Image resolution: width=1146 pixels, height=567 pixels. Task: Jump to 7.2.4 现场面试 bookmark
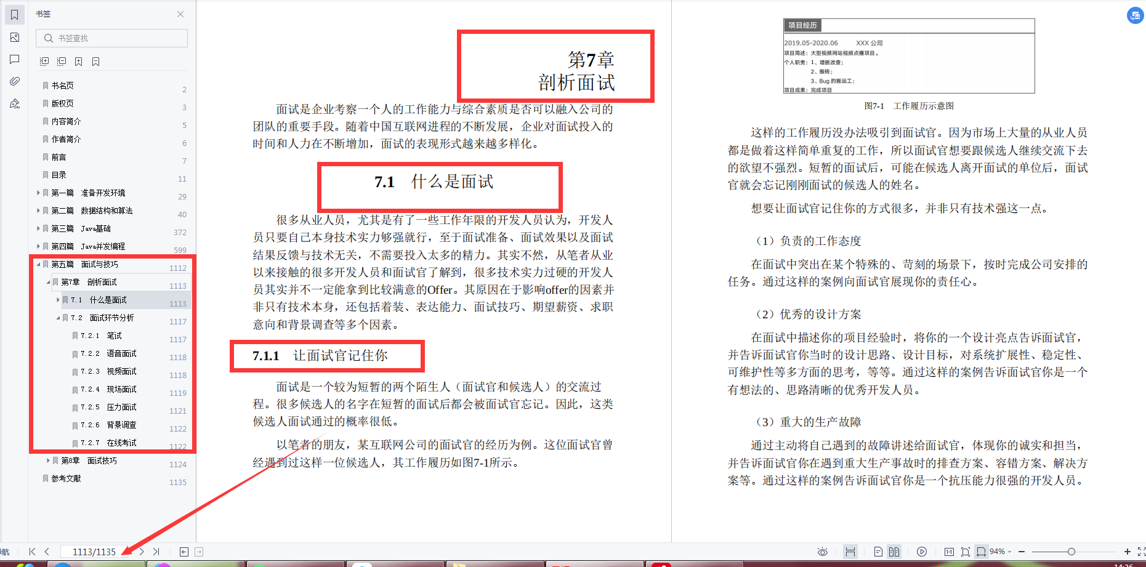(x=108, y=389)
